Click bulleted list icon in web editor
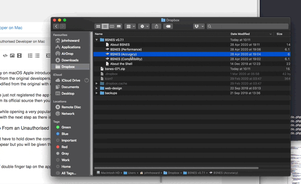This screenshot has width=301, height=184. point(37,56)
